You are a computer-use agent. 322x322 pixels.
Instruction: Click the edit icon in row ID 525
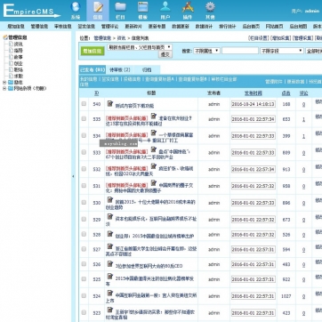(110, 277)
